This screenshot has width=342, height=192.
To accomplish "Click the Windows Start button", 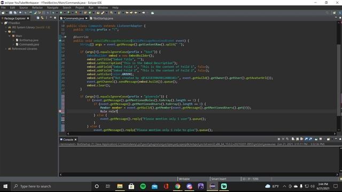I will point(5,186).
